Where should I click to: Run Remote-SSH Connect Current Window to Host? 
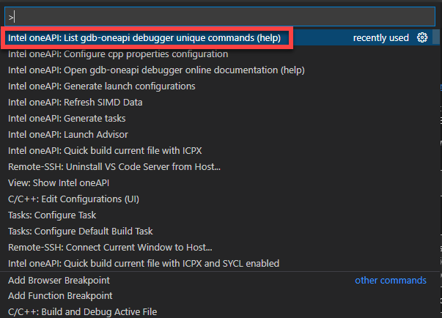[110, 248]
